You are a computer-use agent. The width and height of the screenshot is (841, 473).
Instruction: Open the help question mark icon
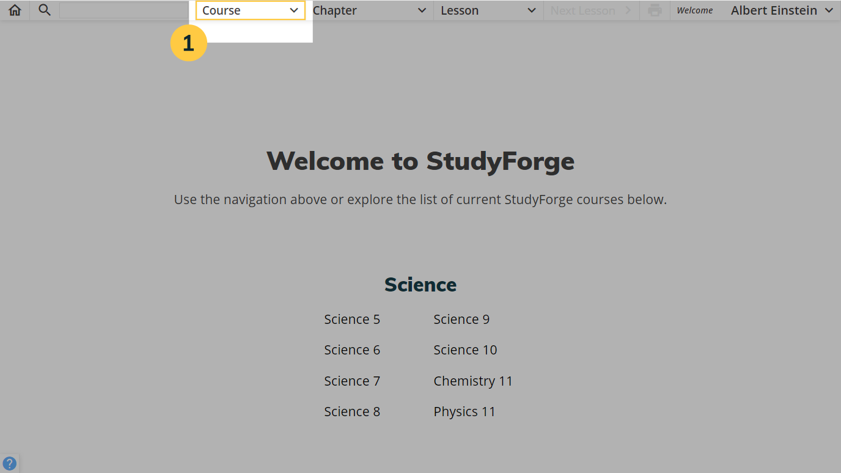click(10, 463)
